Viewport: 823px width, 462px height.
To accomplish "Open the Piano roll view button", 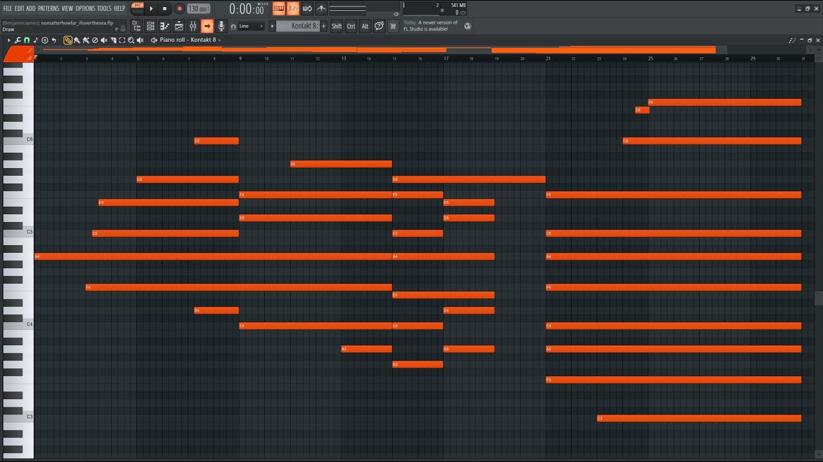I will (x=165, y=26).
